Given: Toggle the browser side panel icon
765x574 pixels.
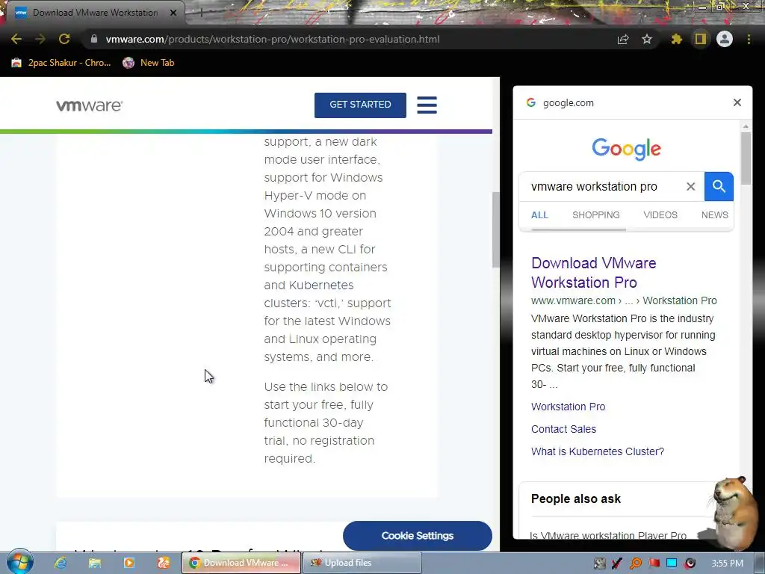Looking at the screenshot, I should coord(701,39).
